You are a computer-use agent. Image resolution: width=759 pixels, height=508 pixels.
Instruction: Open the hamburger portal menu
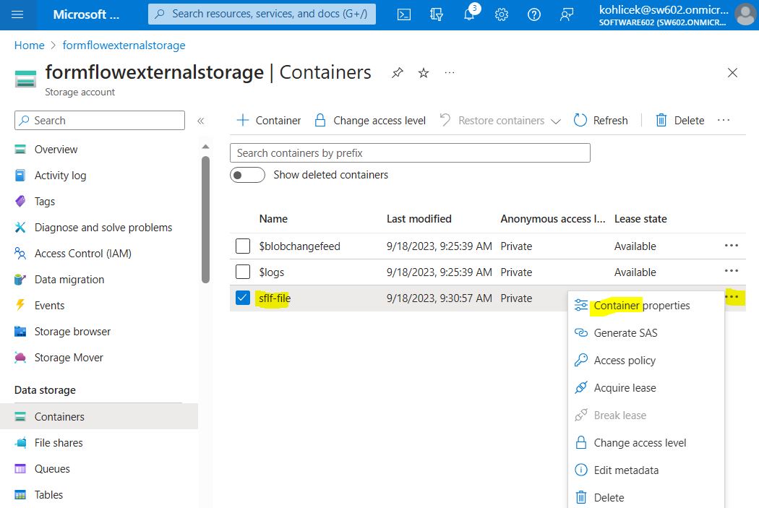(18, 14)
